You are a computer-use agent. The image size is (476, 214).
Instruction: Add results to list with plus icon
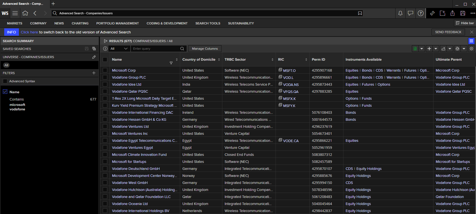[x=429, y=49]
